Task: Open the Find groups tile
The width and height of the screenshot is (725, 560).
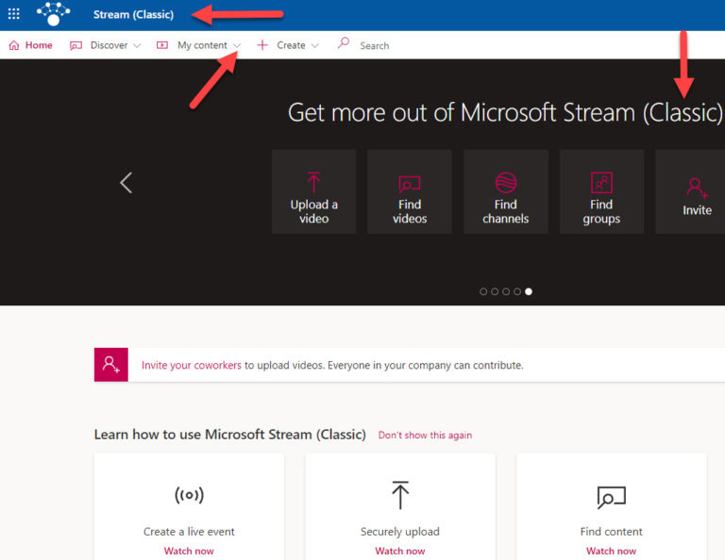Action: (x=601, y=191)
